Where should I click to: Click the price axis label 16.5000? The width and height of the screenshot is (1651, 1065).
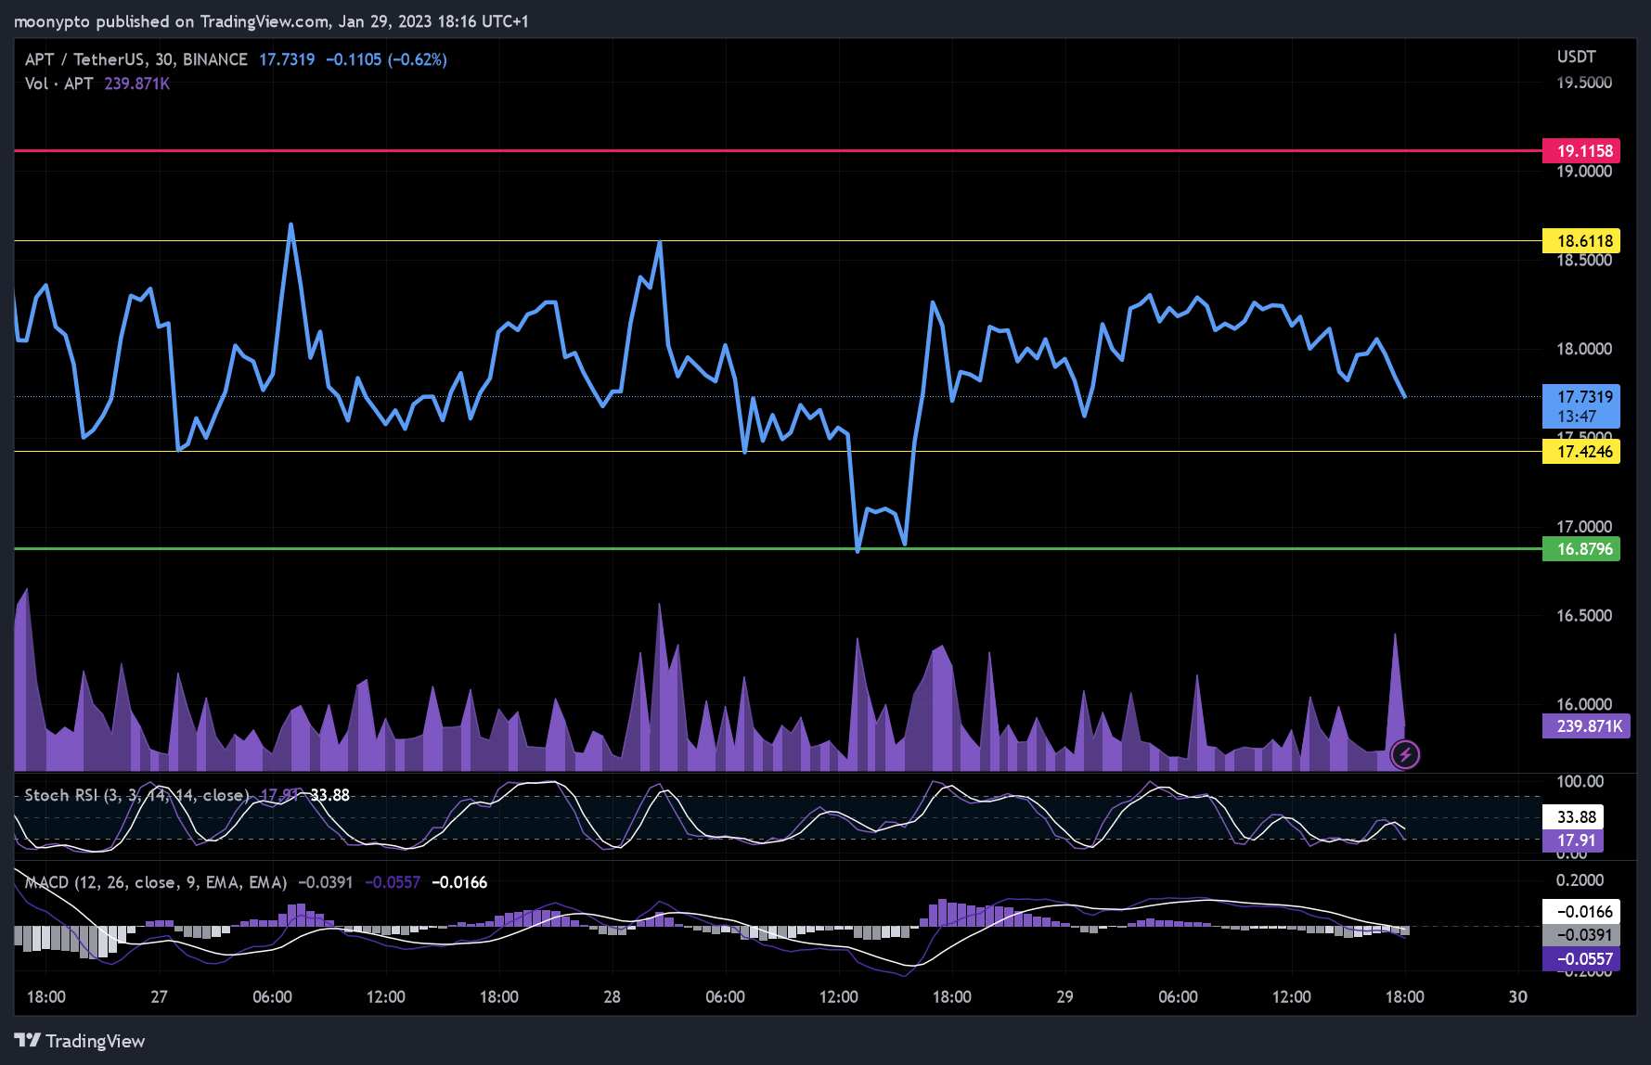click(1584, 616)
